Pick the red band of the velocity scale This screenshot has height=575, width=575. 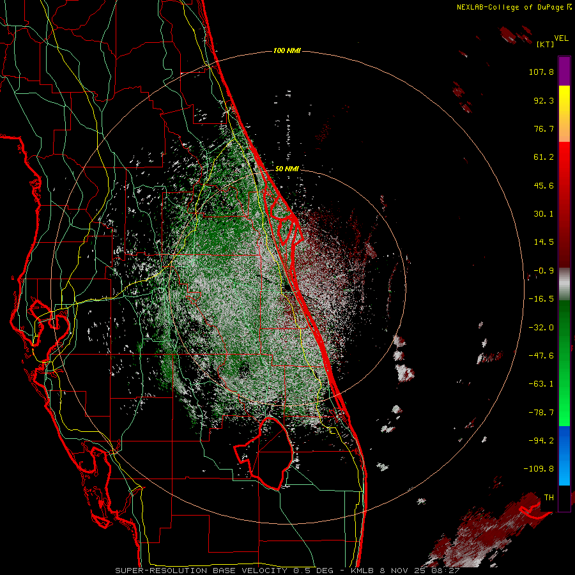pyautogui.click(x=564, y=204)
